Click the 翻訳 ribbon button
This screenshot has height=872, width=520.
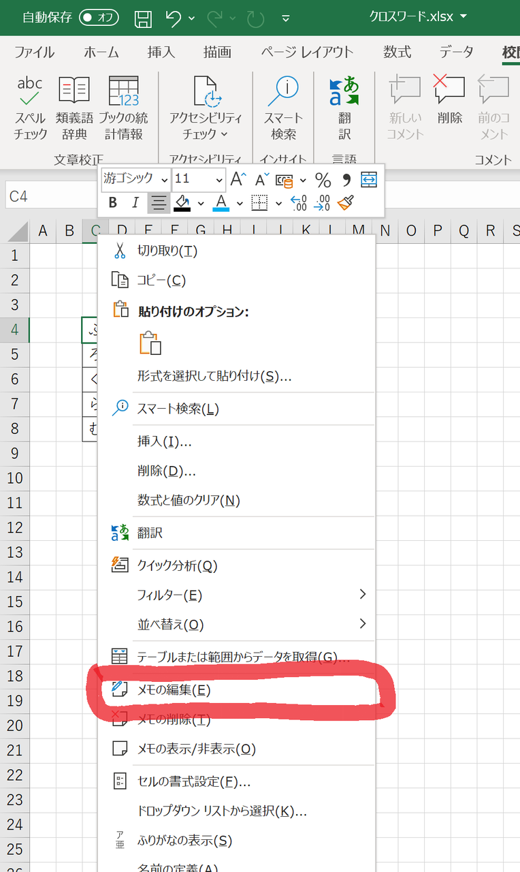click(x=344, y=108)
